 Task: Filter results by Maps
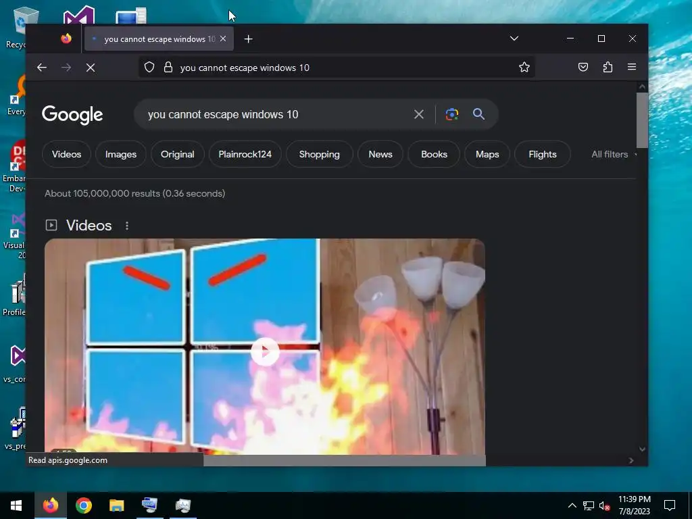(x=487, y=154)
